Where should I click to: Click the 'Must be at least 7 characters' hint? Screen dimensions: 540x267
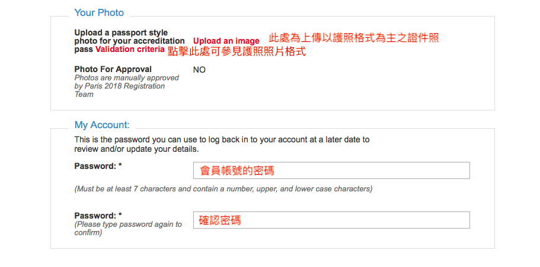pos(223,189)
